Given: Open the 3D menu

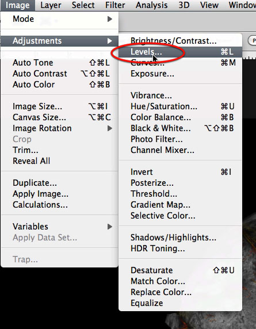Looking at the screenshot, I should (184, 5).
